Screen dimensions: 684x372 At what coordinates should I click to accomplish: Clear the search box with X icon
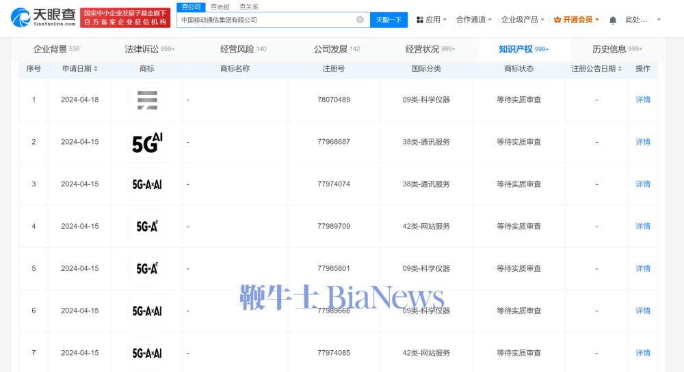[360, 20]
